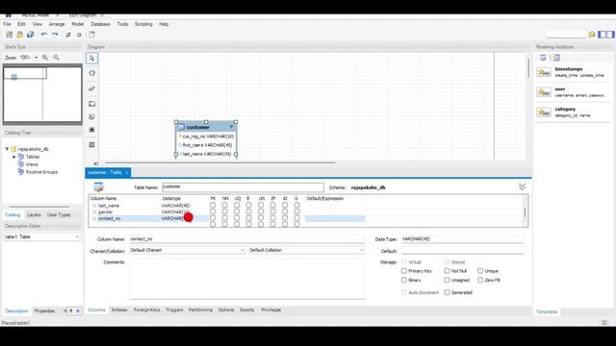Open the File menu
Screen dimensions: 616x346
tap(7, 24)
